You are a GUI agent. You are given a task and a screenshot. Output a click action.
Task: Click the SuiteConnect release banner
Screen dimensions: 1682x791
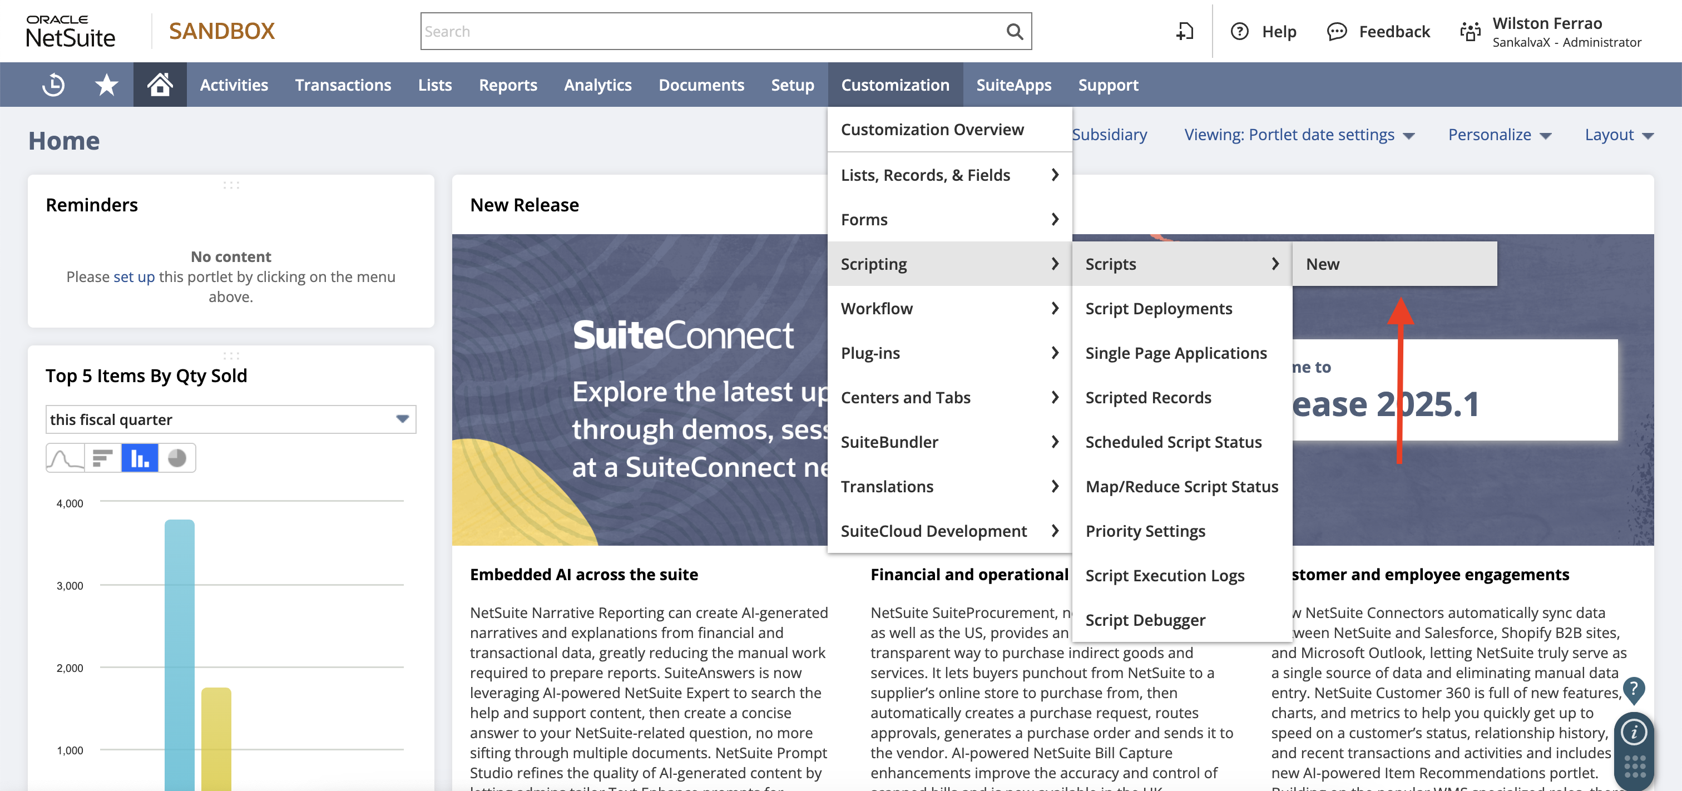click(640, 389)
